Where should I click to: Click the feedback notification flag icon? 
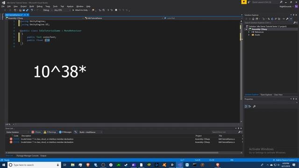pyautogui.click(x=244, y=2)
